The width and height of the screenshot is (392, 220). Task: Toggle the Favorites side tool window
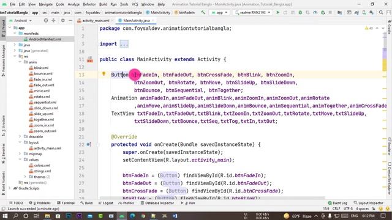[3, 153]
